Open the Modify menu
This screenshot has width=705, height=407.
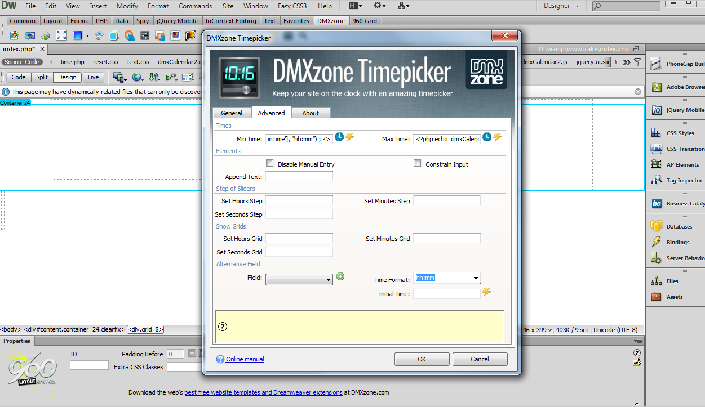tap(127, 6)
